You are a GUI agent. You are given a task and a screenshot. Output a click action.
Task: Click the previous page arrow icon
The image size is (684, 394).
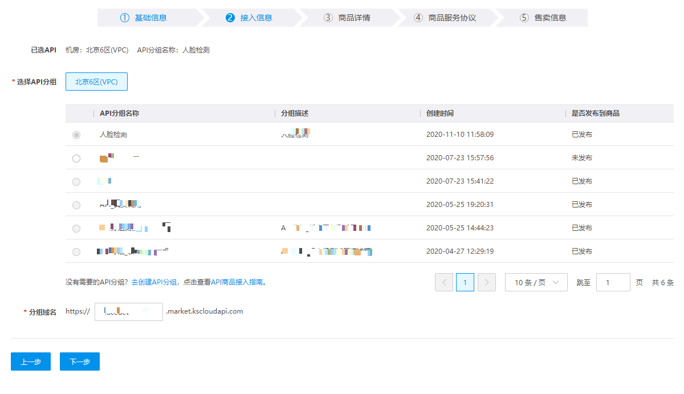[x=444, y=282]
